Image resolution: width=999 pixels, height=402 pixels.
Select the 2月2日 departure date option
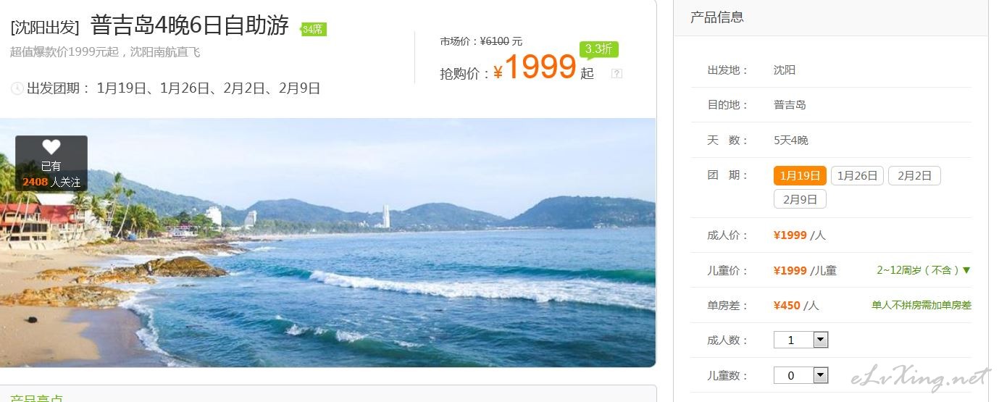[914, 175]
